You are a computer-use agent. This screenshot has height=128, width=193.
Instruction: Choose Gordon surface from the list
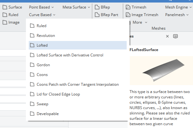[x=78, y=65]
